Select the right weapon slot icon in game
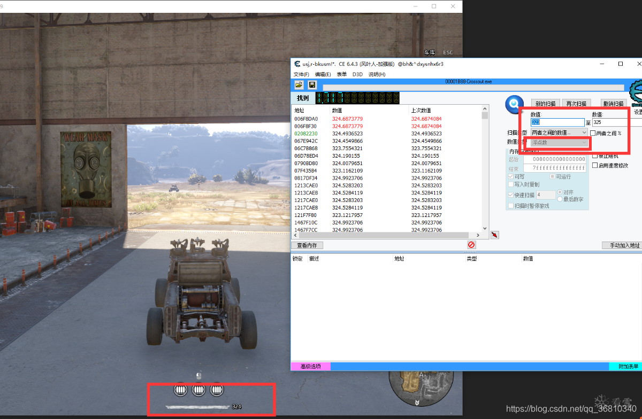Viewport: 642px width, 419px height. tap(216, 390)
